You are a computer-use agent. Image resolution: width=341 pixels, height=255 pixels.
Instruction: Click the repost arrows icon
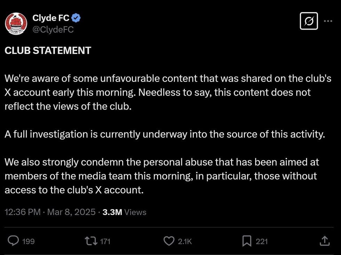[x=90, y=241]
